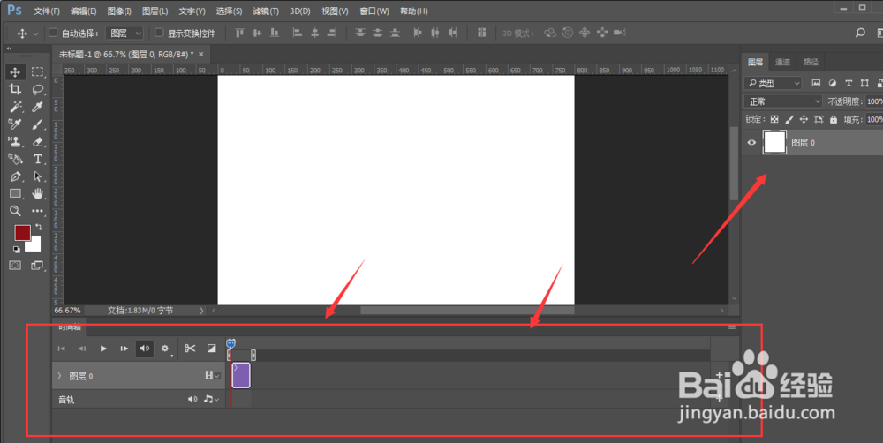Expand 图层 0 track in timeline

60,375
